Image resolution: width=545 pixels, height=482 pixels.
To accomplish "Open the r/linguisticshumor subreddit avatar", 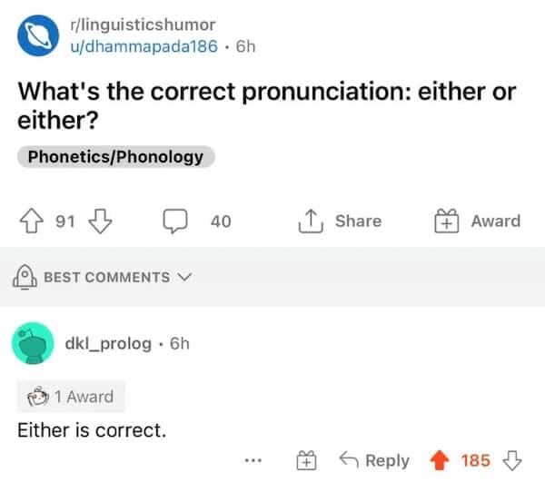I will point(35,34).
